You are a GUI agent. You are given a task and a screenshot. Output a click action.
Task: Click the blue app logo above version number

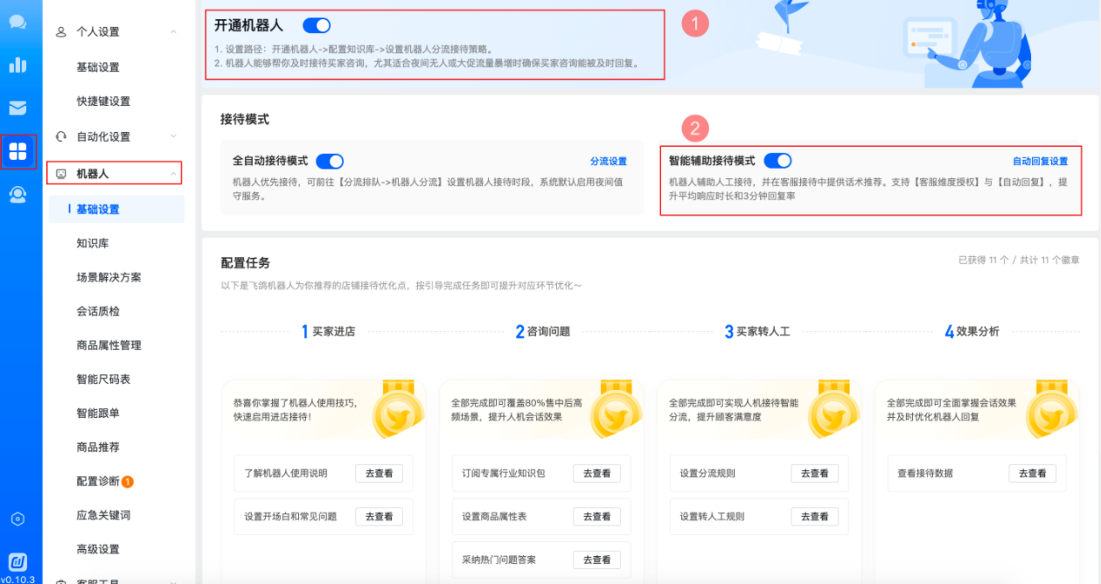coord(17,560)
